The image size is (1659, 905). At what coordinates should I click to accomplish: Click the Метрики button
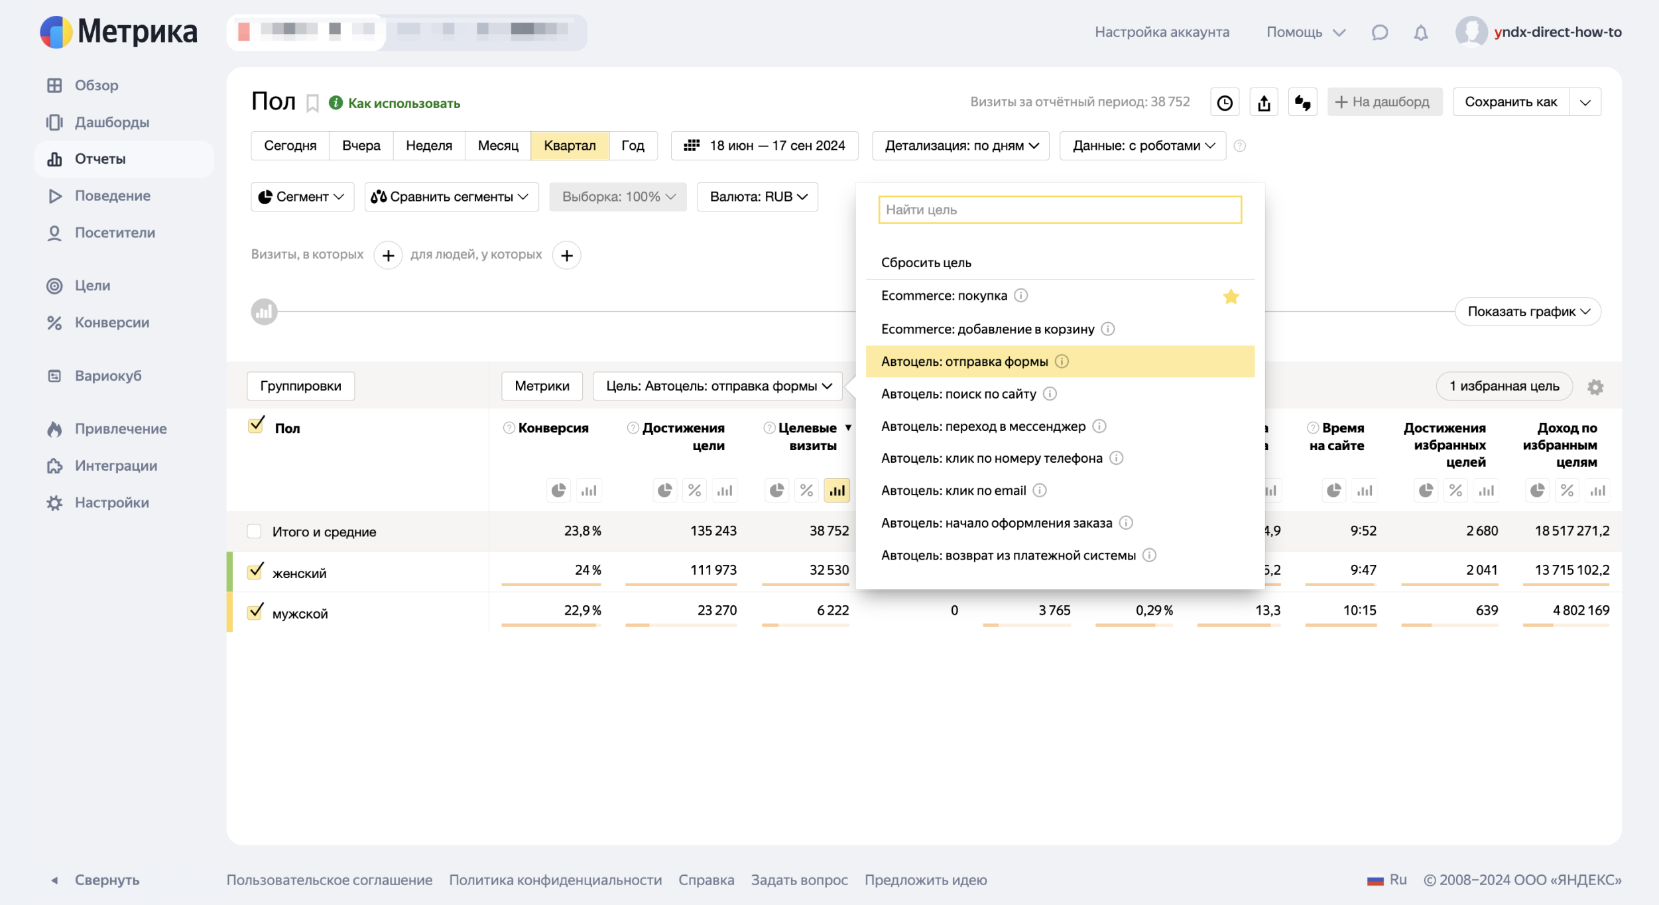pyautogui.click(x=542, y=387)
